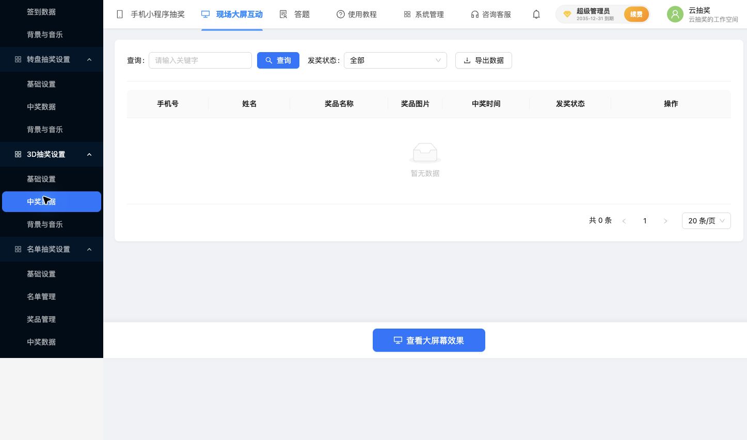Click the 中奖时间 column header
The image size is (747, 440).
pyautogui.click(x=486, y=104)
